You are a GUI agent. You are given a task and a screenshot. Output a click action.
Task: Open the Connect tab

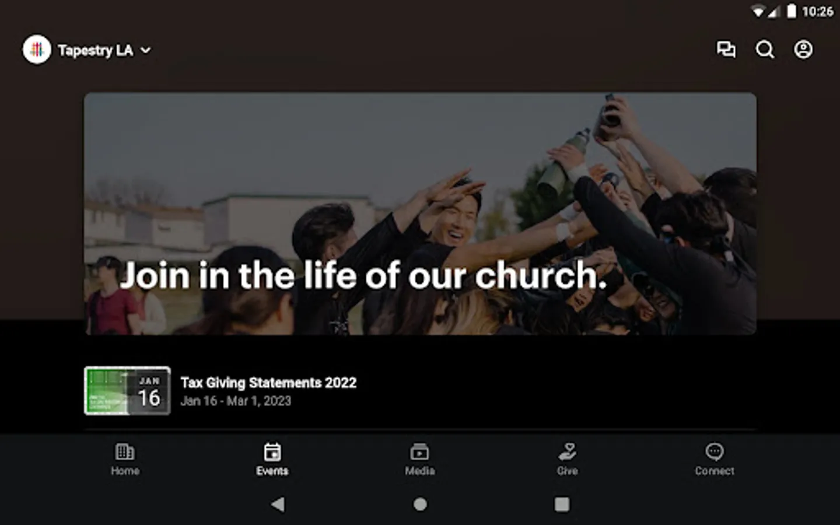[x=715, y=460]
